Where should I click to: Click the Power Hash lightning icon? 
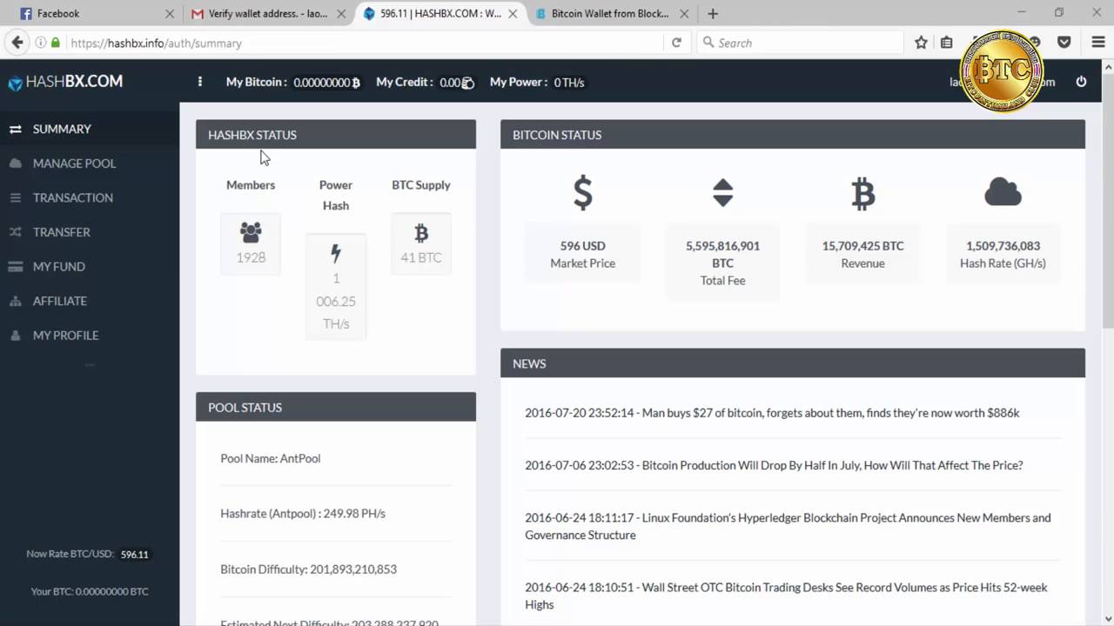(x=336, y=253)
